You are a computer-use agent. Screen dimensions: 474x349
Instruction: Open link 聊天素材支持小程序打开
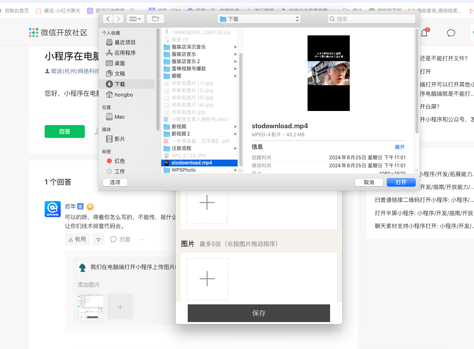pos(424,226)
